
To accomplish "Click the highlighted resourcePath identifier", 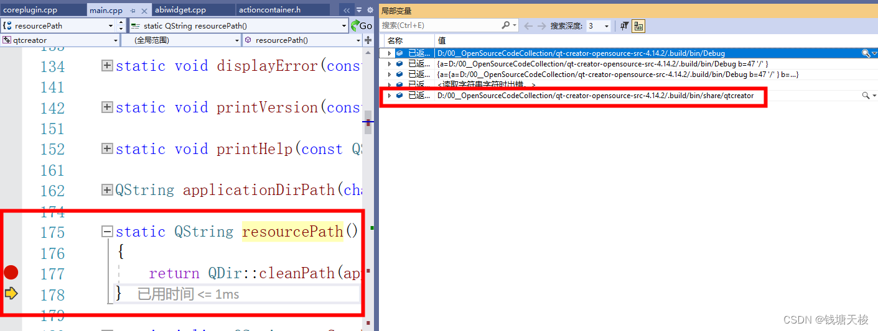I will pyautogui.click(x=292, y=232).
